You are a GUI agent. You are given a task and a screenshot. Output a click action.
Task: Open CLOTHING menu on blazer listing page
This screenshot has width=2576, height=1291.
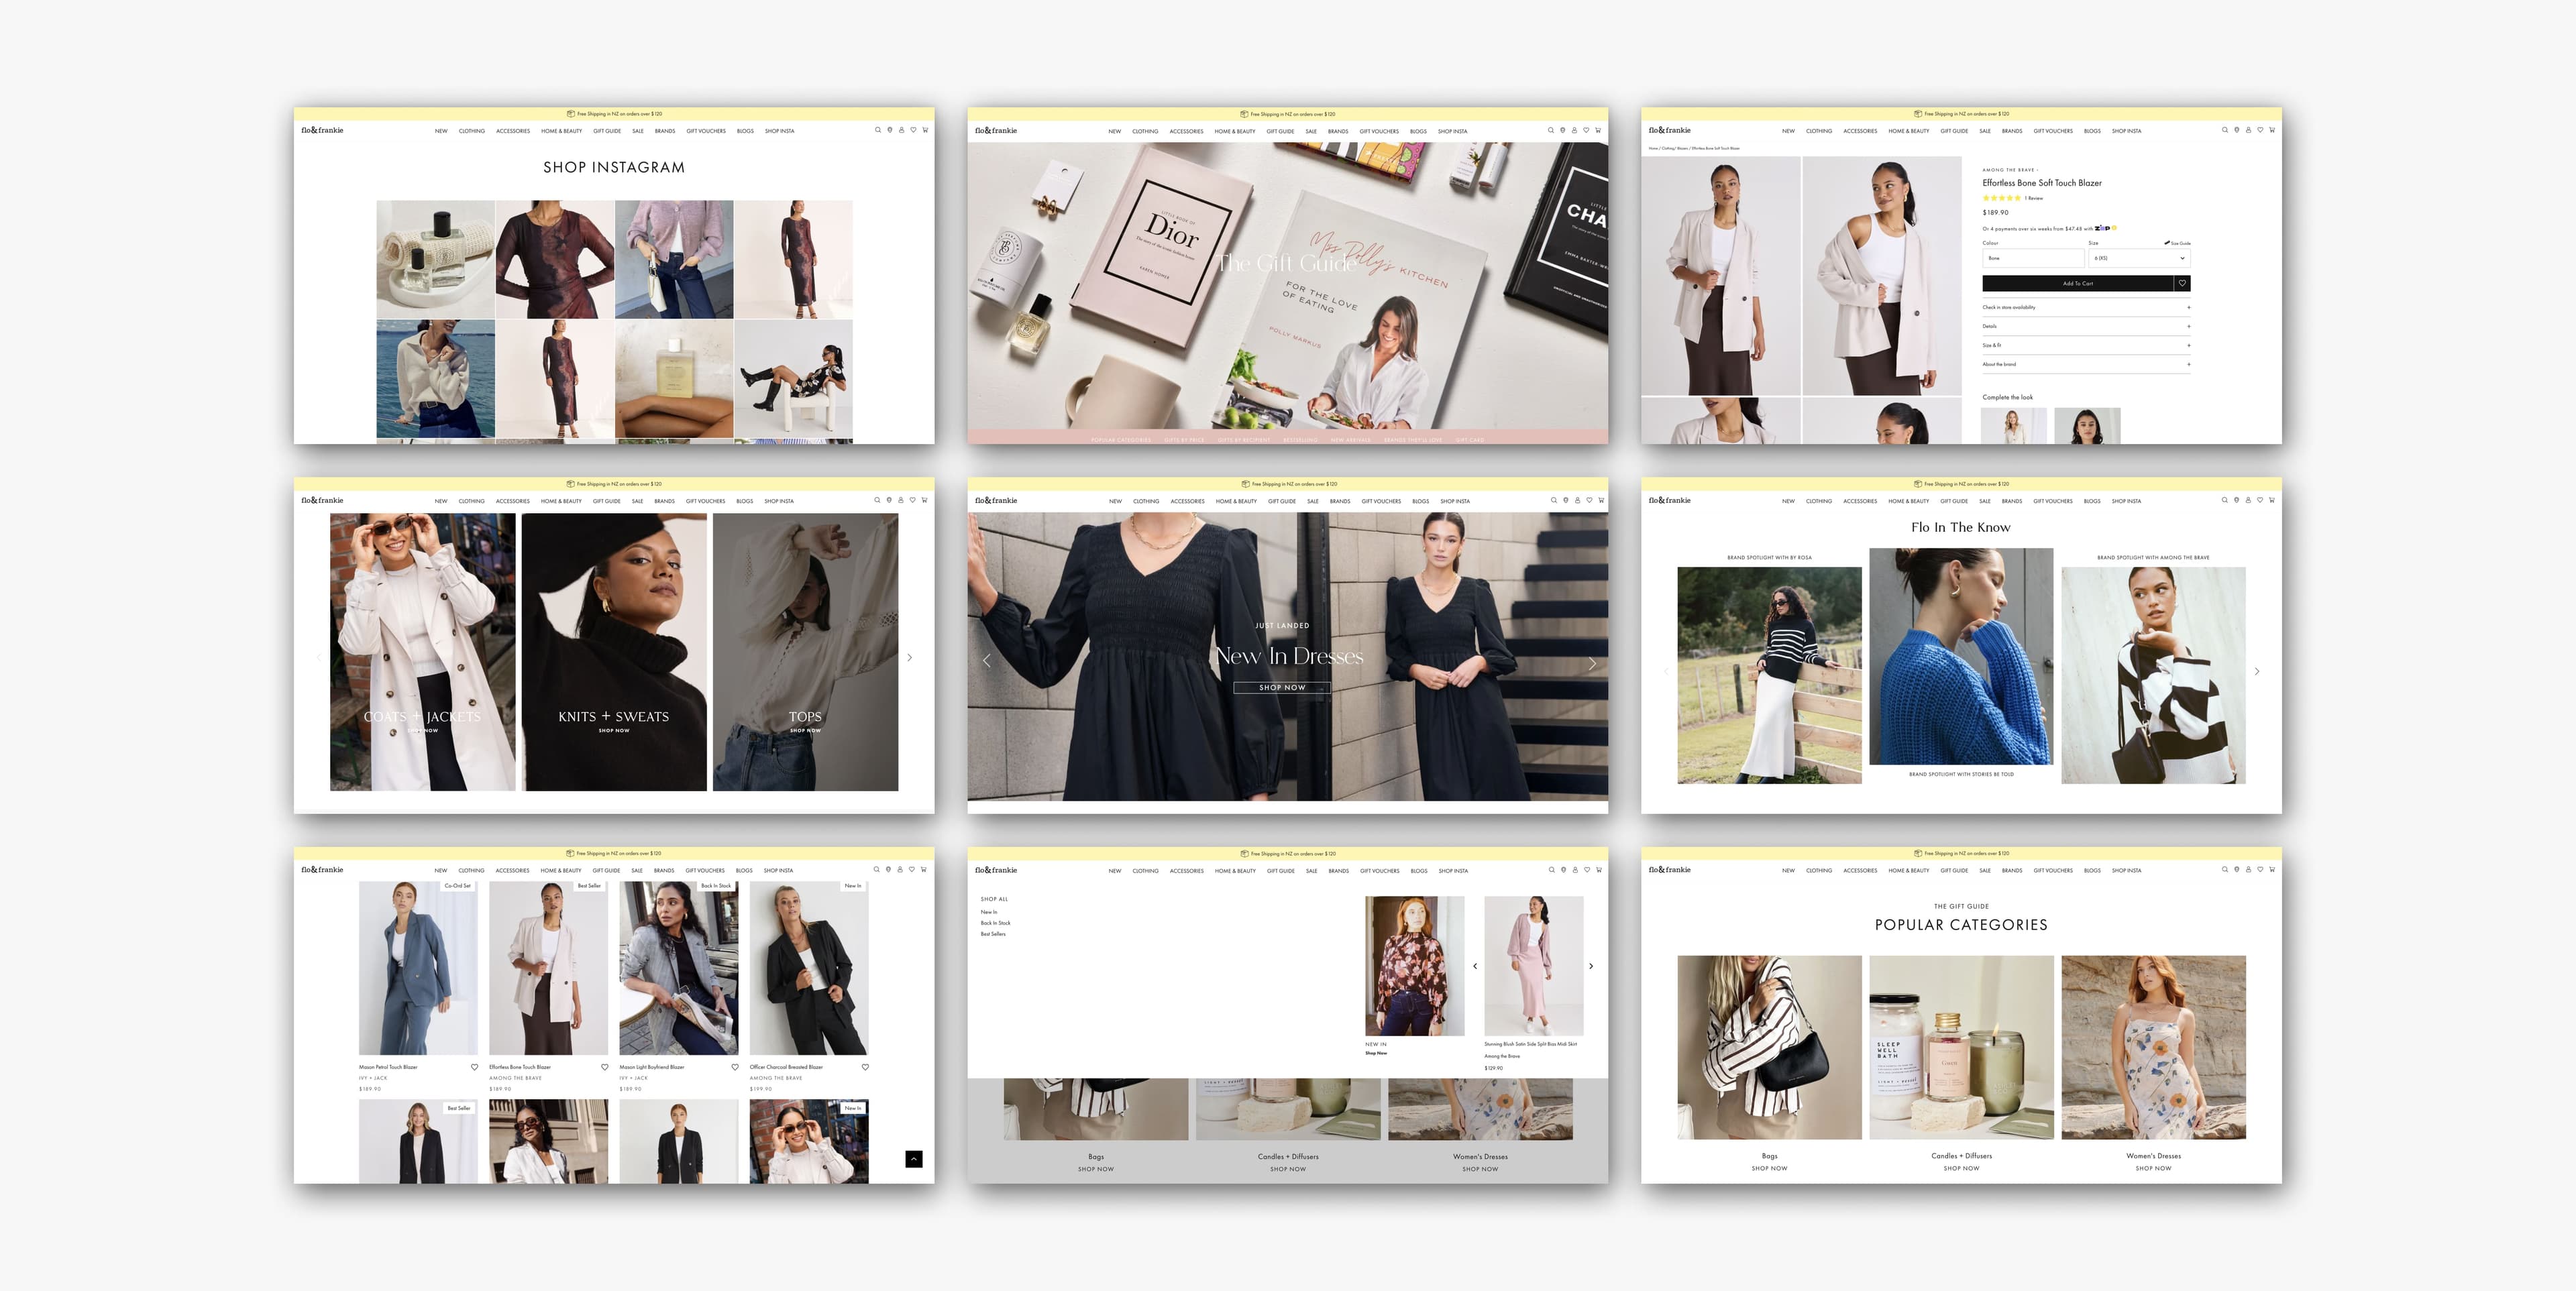pyautogui.click(x=471, y=870)
